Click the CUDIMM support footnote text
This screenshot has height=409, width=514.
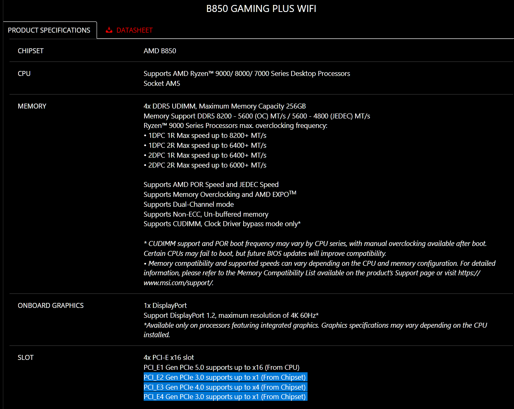[x=315, y=244]
